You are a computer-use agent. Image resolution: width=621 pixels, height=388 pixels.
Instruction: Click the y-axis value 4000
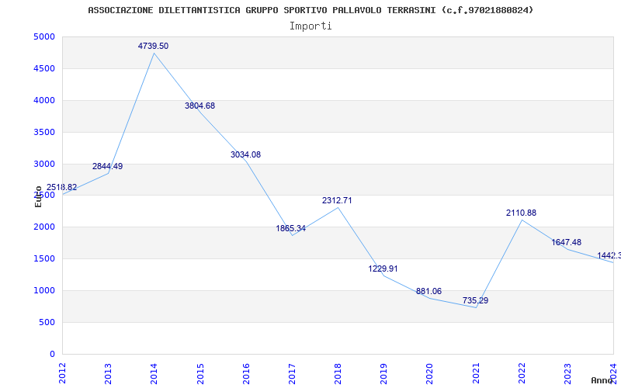[x=44, y=101]
